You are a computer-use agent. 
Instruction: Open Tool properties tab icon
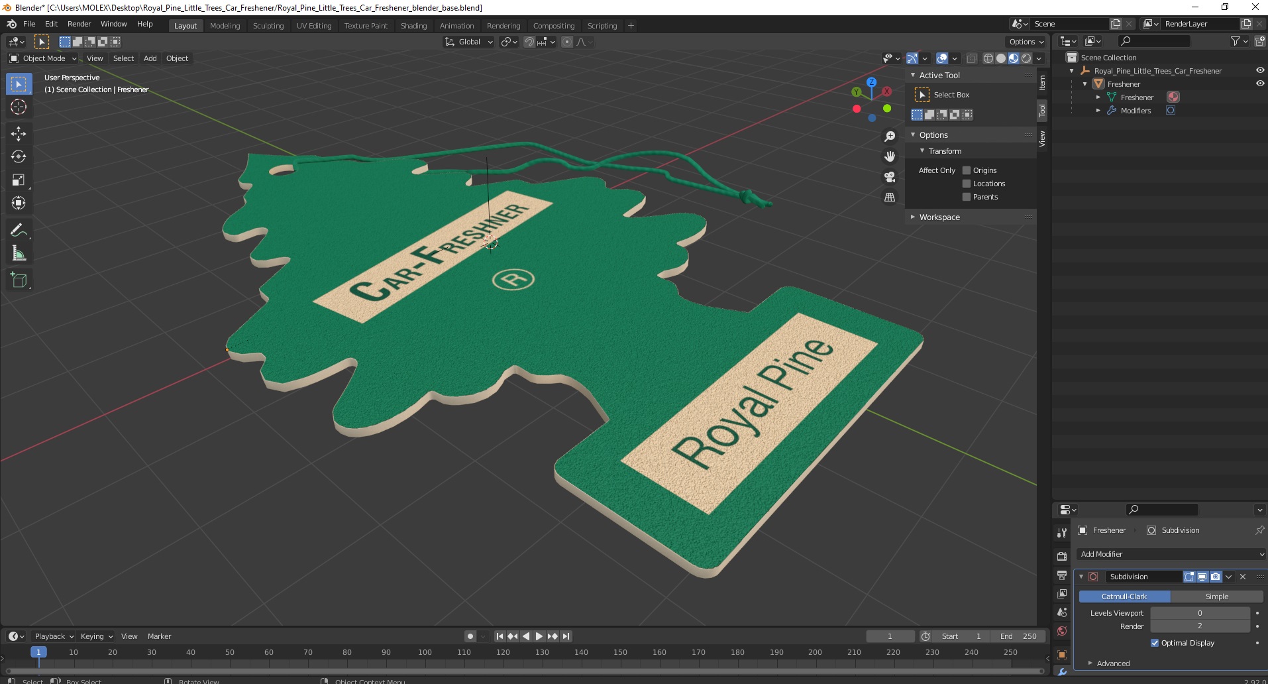pos(1062,532)
